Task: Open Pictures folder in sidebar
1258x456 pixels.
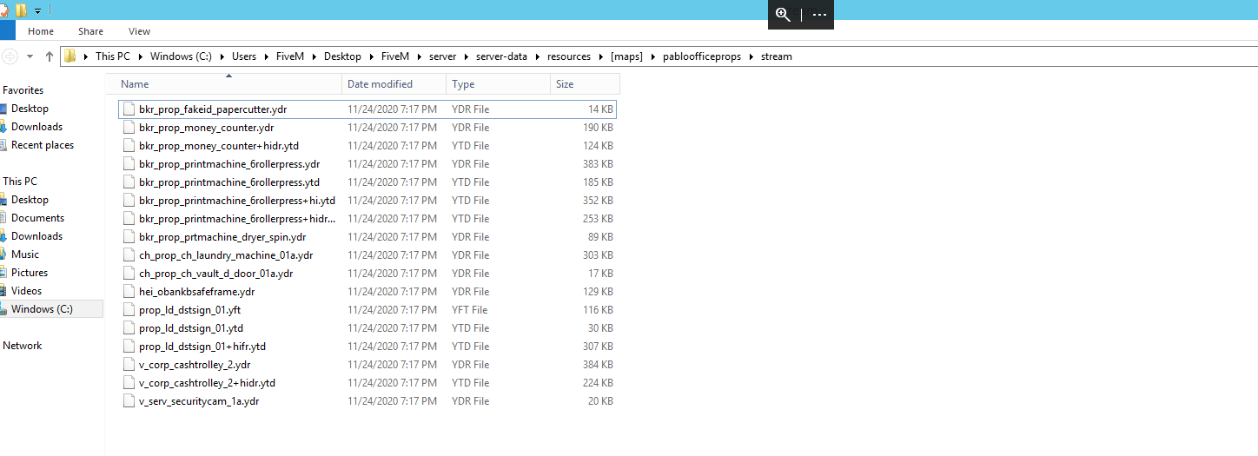Action: [30, 273]
